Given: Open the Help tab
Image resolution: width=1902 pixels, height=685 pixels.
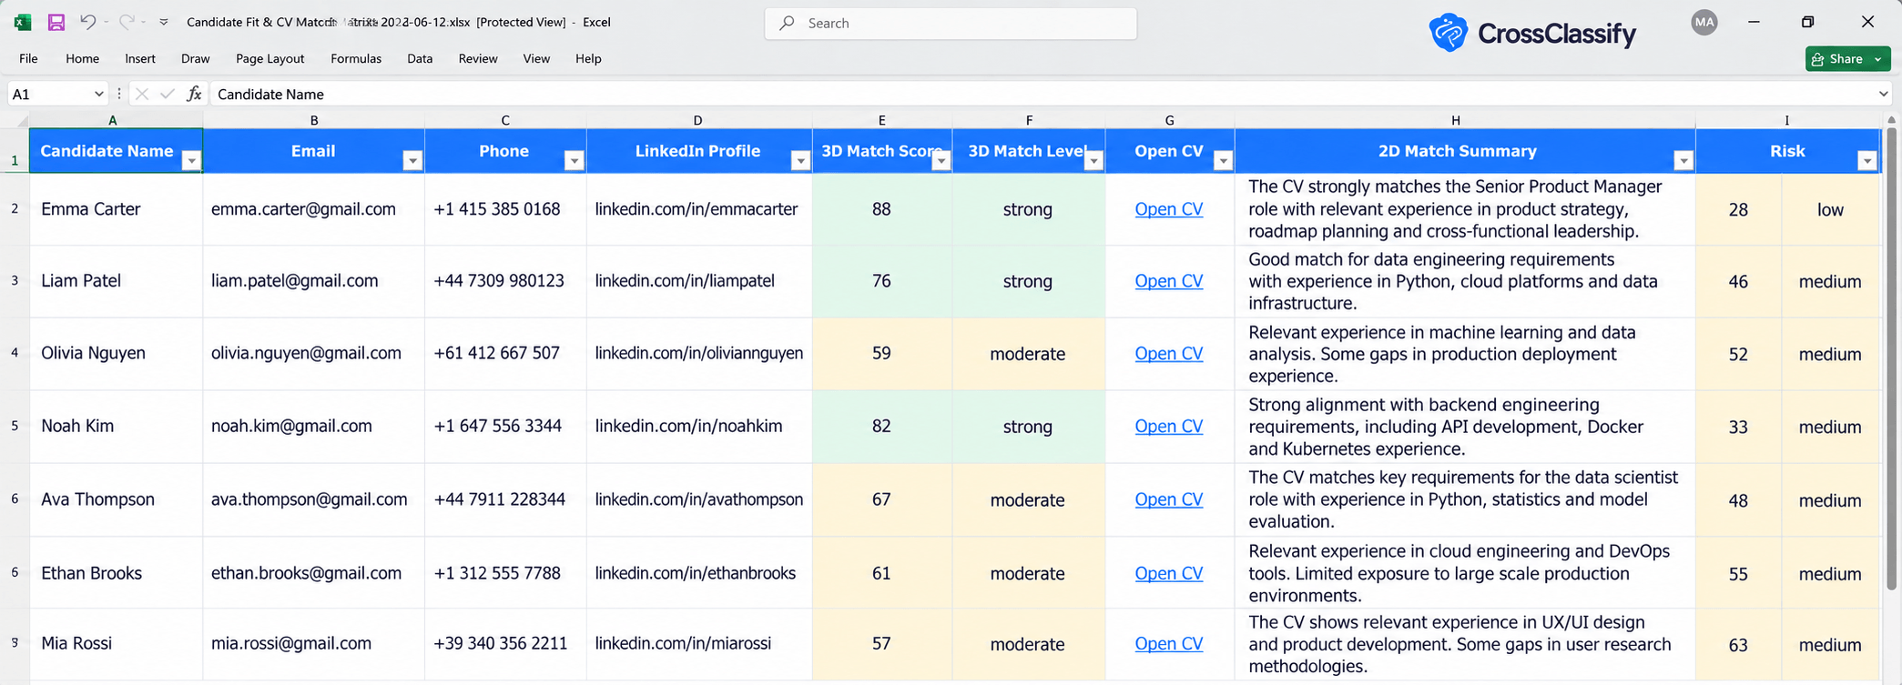Looking at the screenshot, I should 588,58.
